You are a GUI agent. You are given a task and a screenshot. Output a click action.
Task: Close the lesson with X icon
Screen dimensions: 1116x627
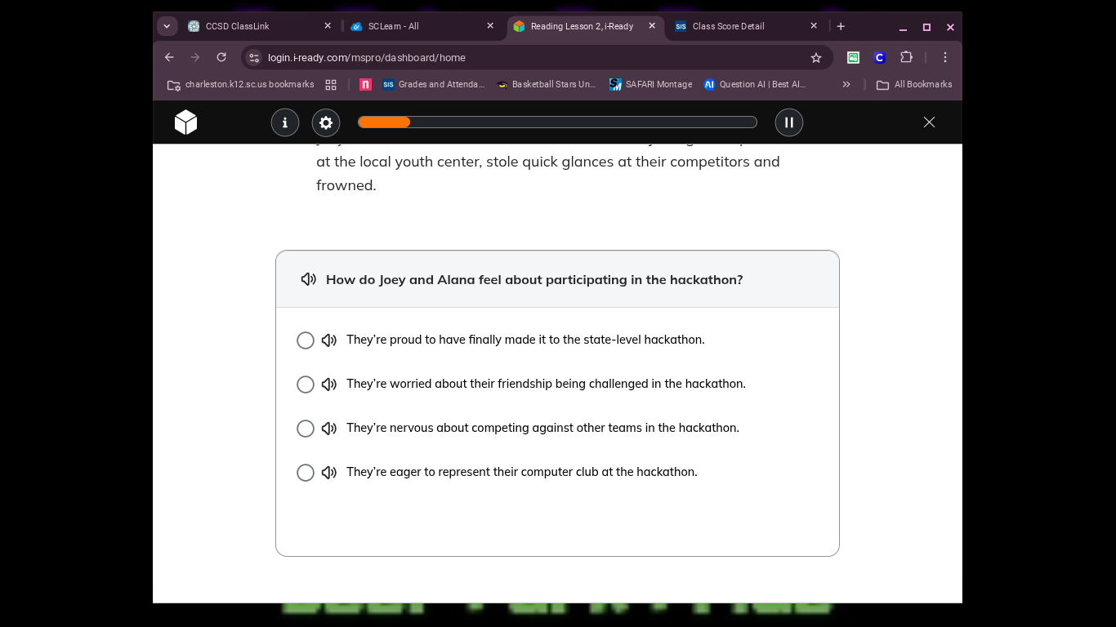929,122
